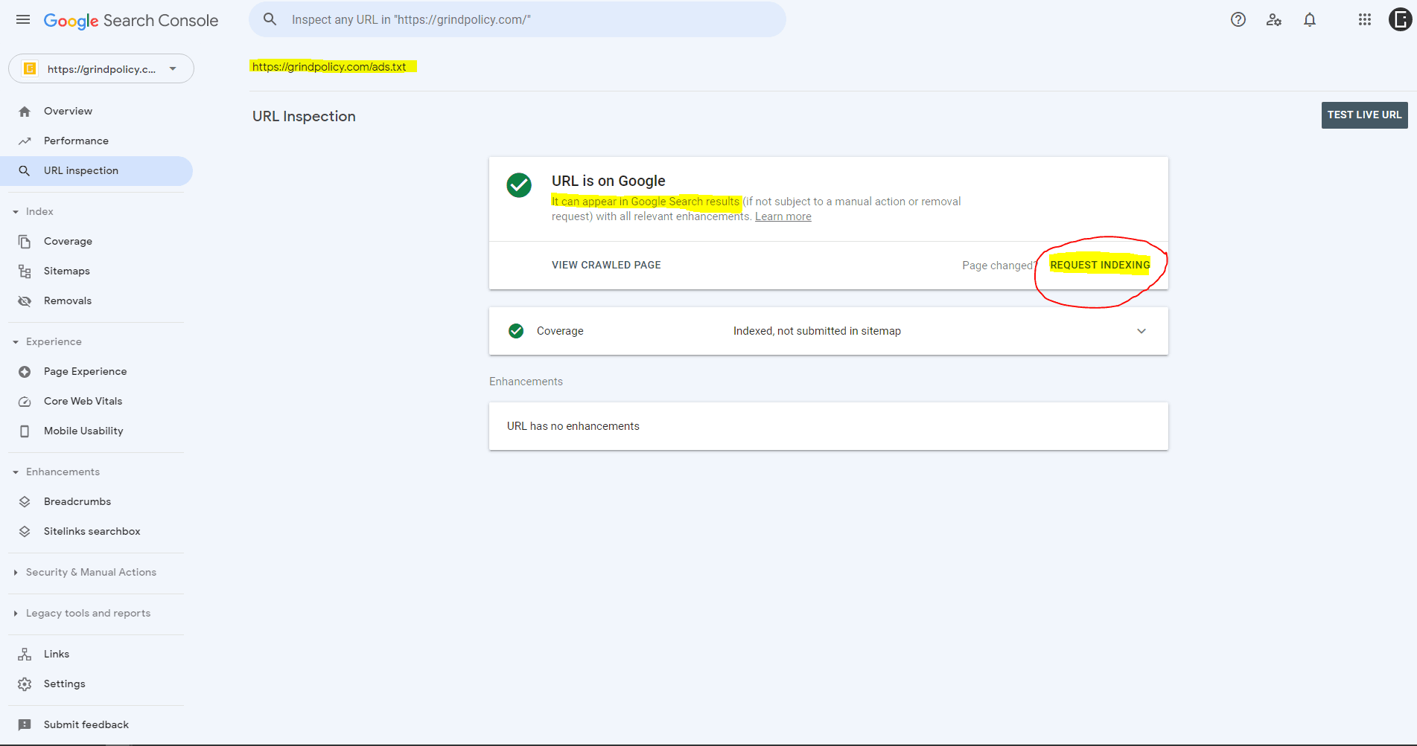Image resolution: width=1417 pixels, height=746 pixels.
Task: Open the Help icon
Action: pyautogui.click(x=1238, y=20)
